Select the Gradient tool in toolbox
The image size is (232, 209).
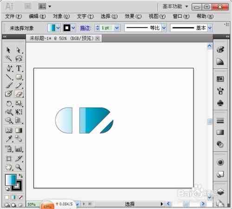(x=19, y=130)
